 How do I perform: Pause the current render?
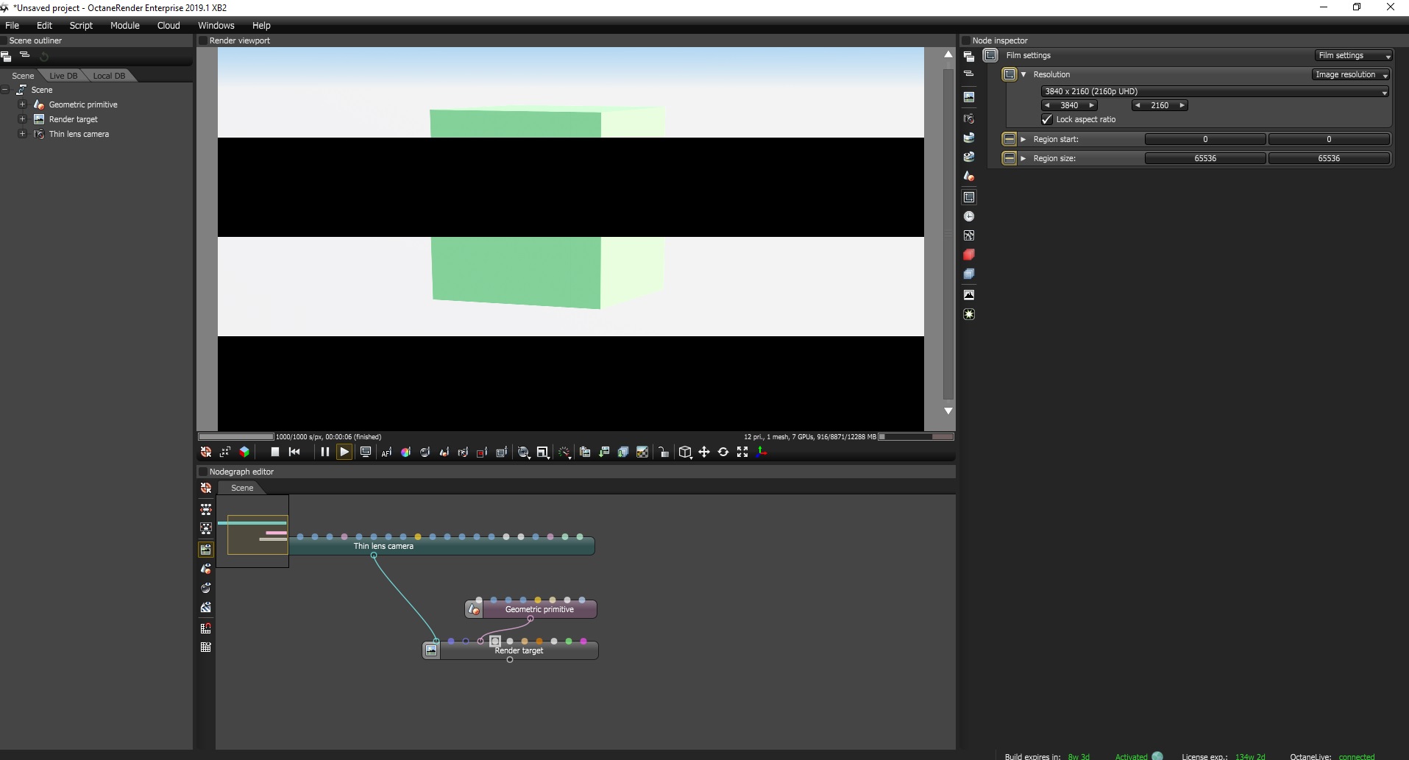pyautogui.click(x=324, y=452)
